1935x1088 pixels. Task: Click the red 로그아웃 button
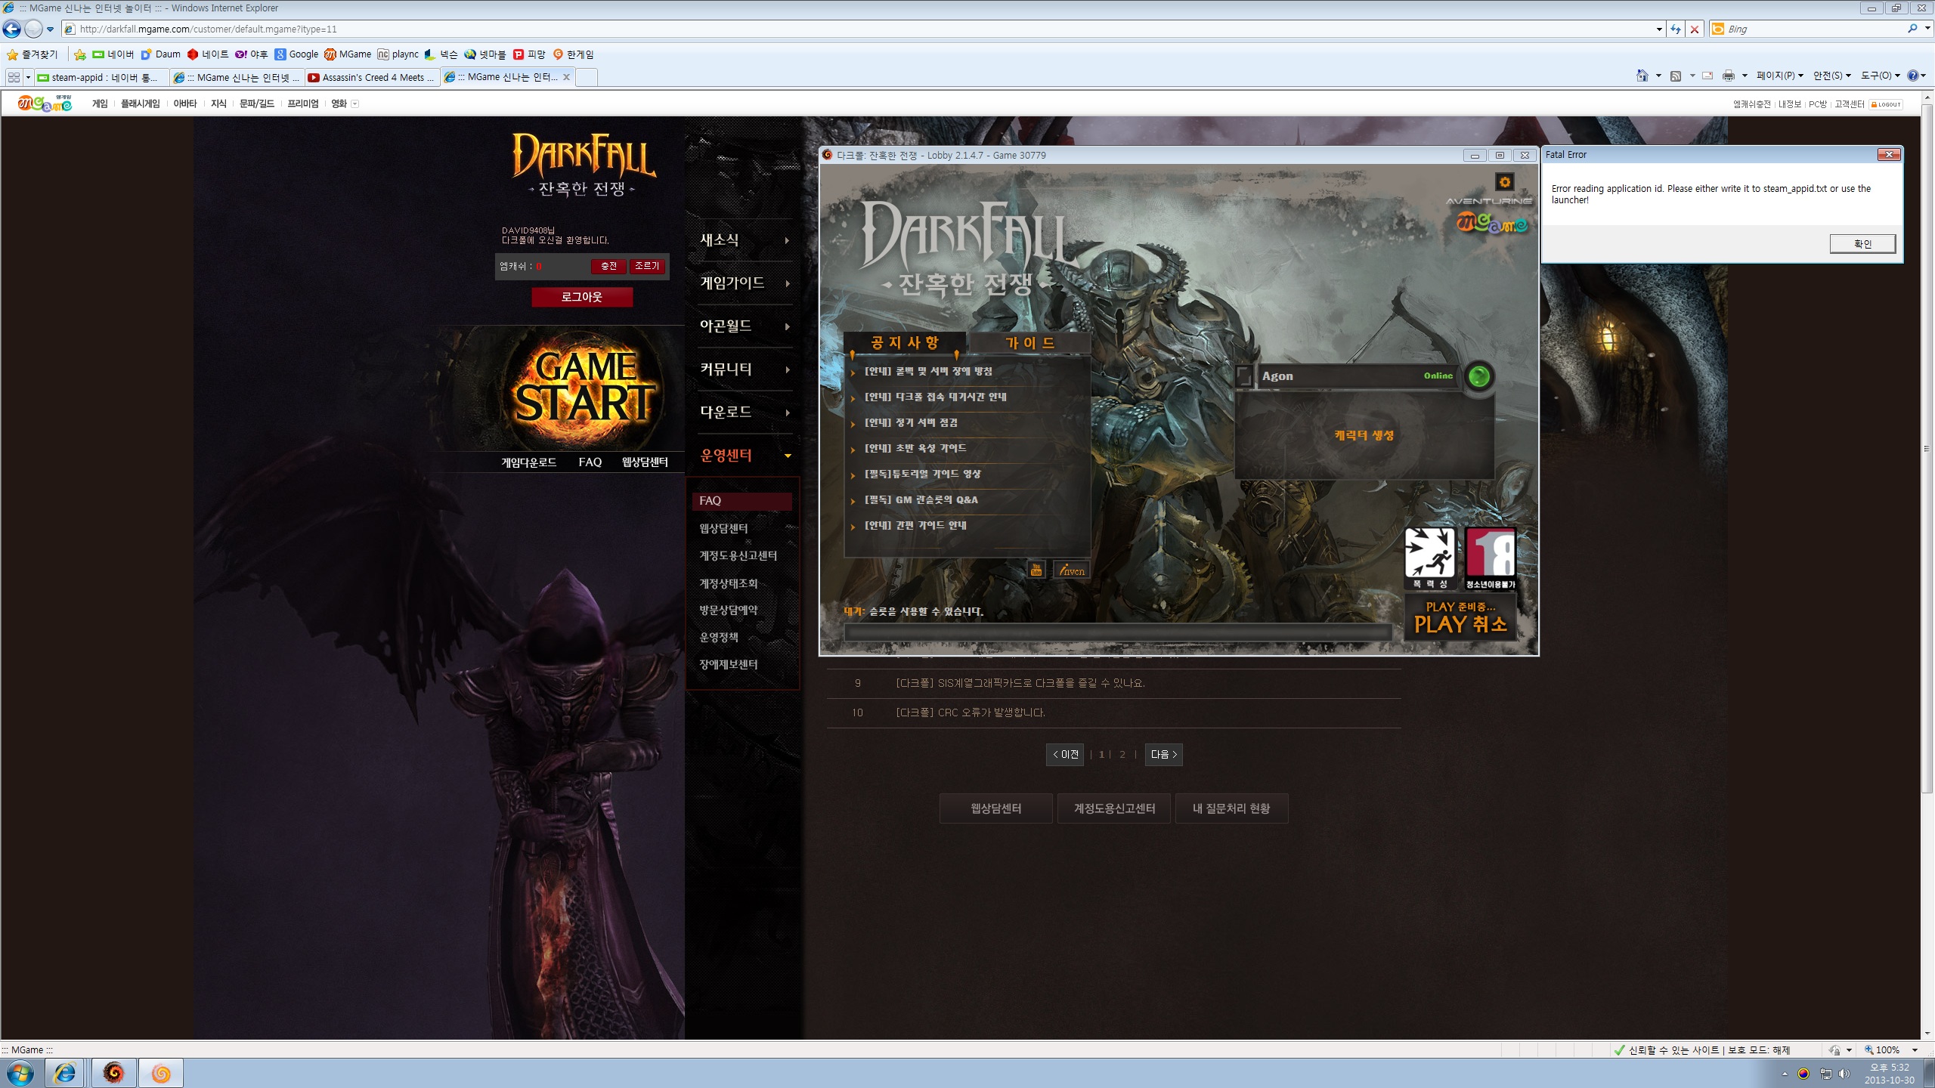click(x=582, y=297)
